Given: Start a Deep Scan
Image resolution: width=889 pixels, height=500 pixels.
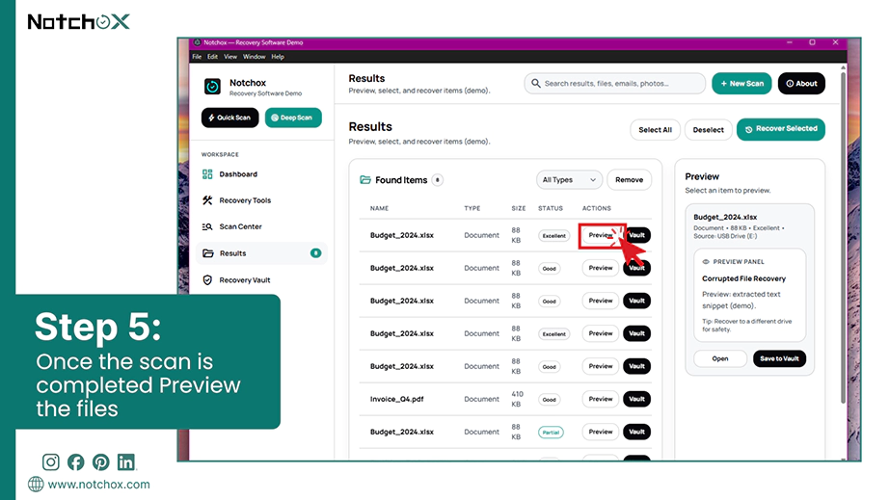Looking at the screenshot, I should pyautogui.click(x=293, y=118).
